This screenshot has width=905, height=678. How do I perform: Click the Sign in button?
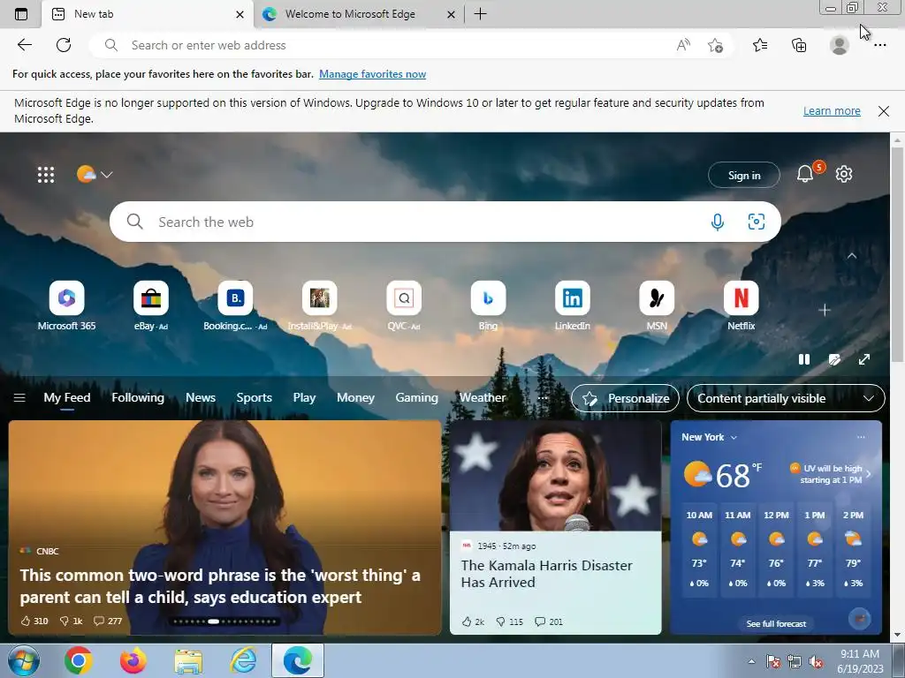tap(744, 176)
